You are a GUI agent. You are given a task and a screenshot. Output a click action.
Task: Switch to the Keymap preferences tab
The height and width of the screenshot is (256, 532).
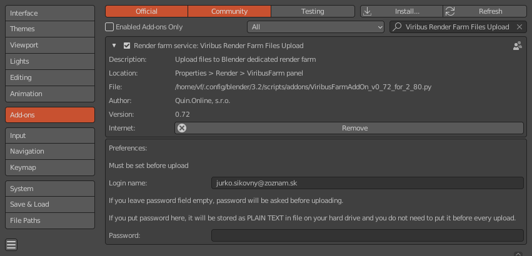click(49, 167)
